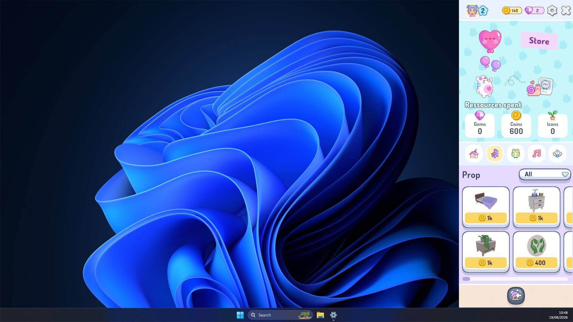
Task: Select the purple bed prop item
Action: [486, 200]
